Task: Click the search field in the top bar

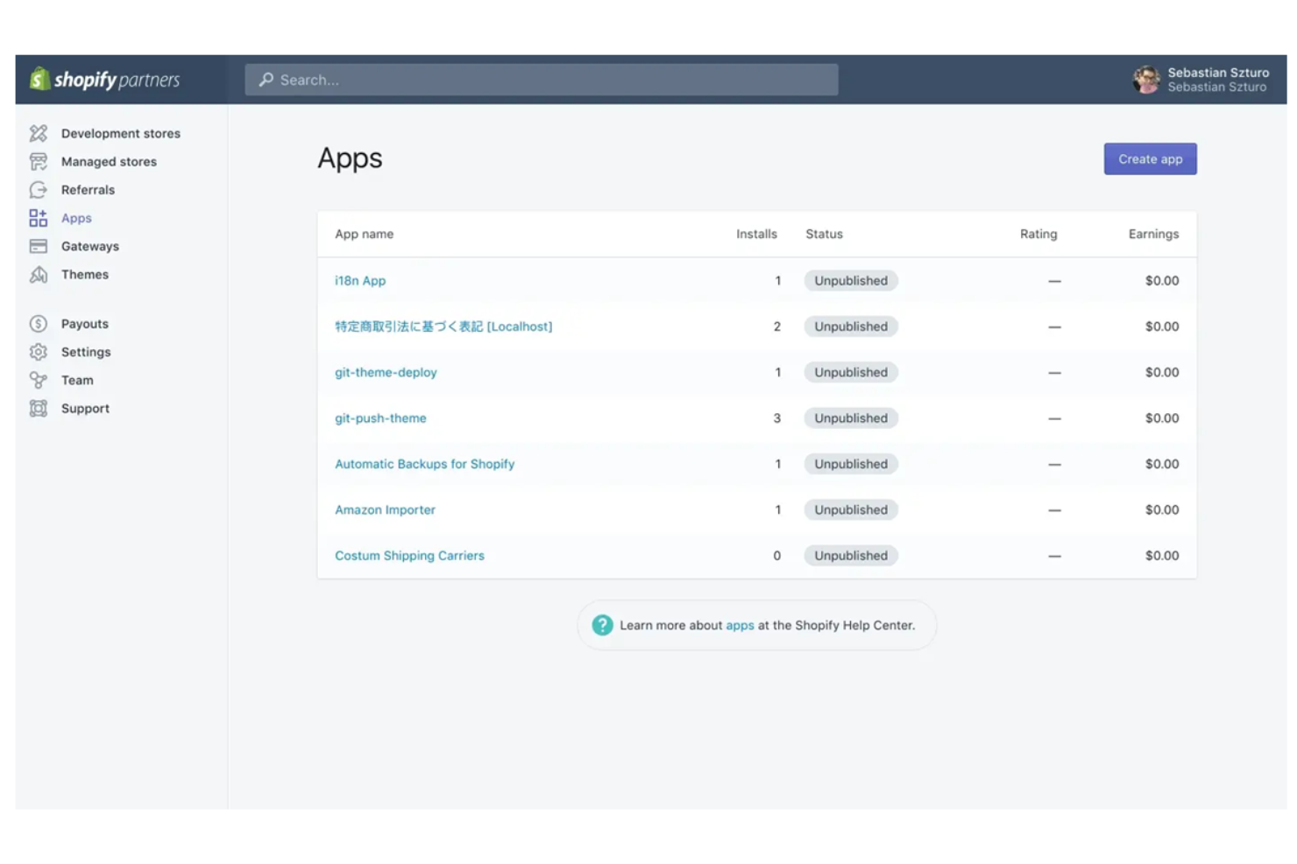Action: (x=541, y=79)
